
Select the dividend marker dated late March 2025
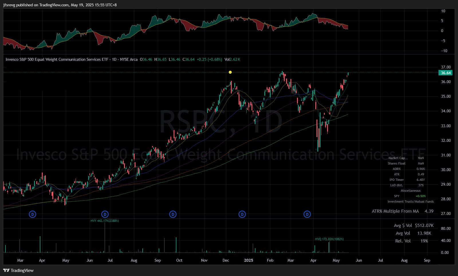(x=307, y=214)
